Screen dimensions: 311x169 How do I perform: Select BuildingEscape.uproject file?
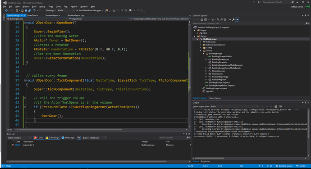pyautogui.click(x=216, y=88)
